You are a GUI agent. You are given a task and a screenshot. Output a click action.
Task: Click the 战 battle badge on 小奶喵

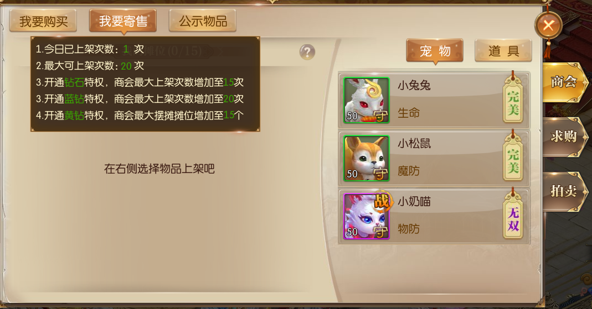[x=382, y=202]
